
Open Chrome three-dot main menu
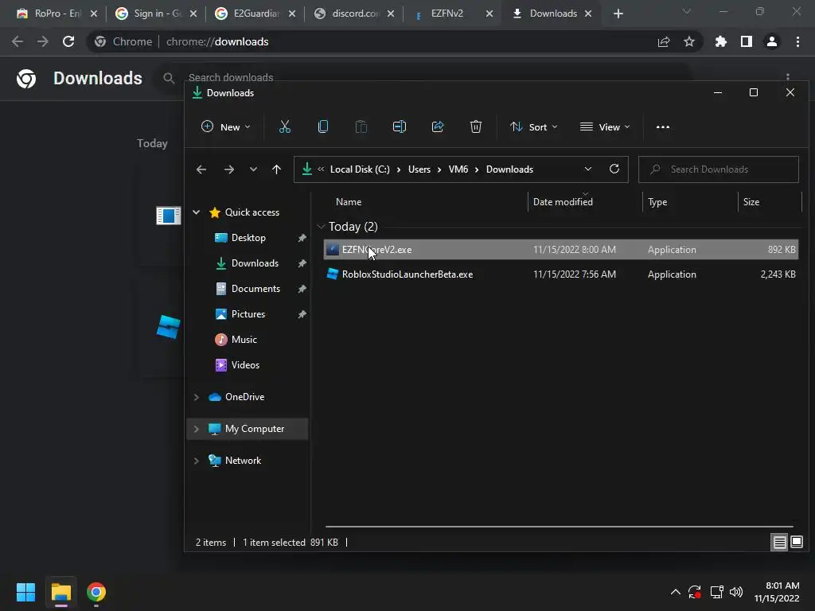tap(797, 41)
